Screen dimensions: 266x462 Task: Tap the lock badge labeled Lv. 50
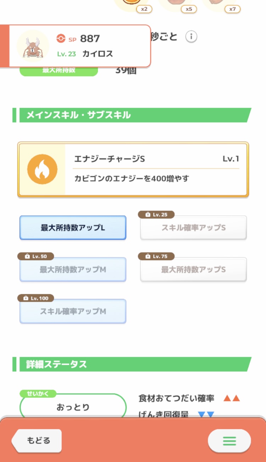(x=35, y=256)
